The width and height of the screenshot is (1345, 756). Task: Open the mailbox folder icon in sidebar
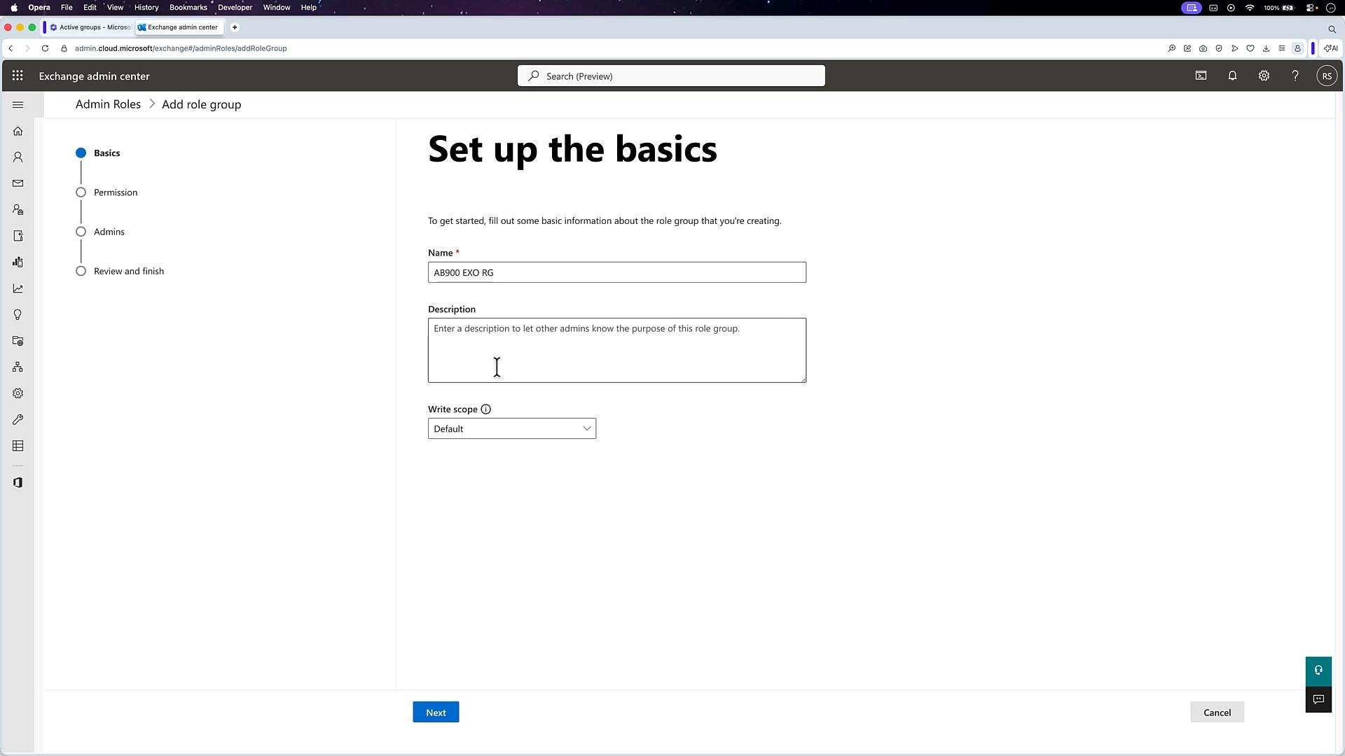pyautogui.click(x=18, y=341)
